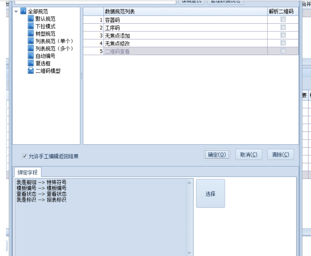Click the 全部规范 root node icon
The height and width of the screenshot is (256, 311).
23,11
